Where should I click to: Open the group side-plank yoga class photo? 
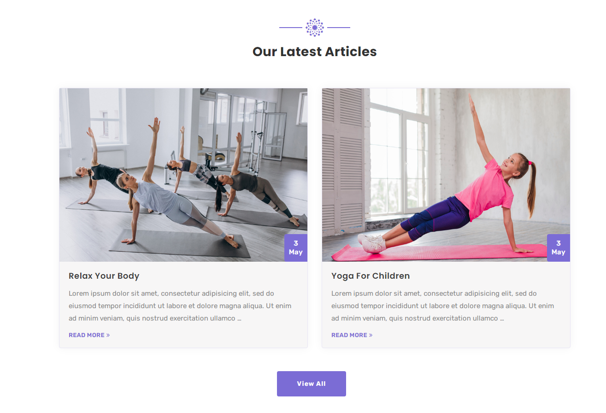pyautogui.click(x=183, y=175)
